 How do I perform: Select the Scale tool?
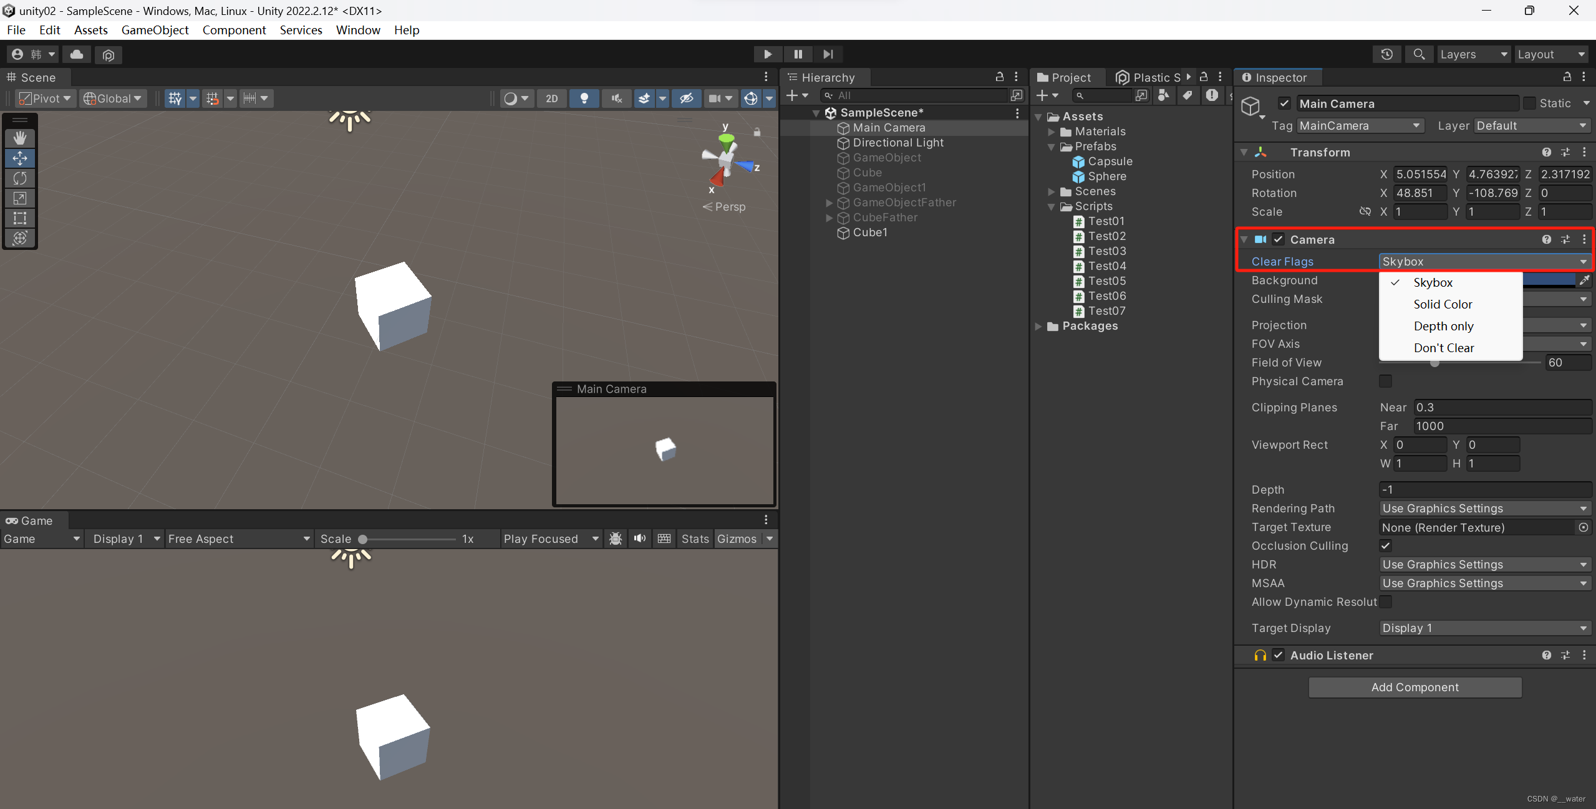[20, 198]
